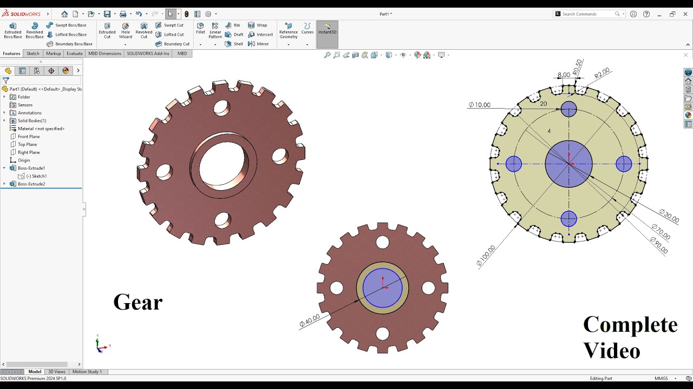Select the Revolved Cut tool
The image size is (693, 389).
pos(144,31)
